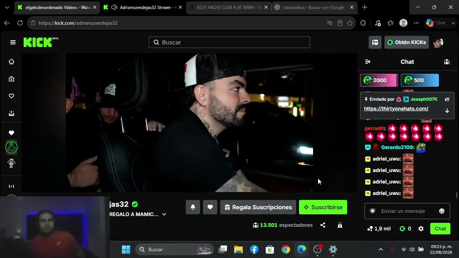Screen dimensions: 459x258
Task: Open browser extensions puzzle icon
Action: point(363,23)
